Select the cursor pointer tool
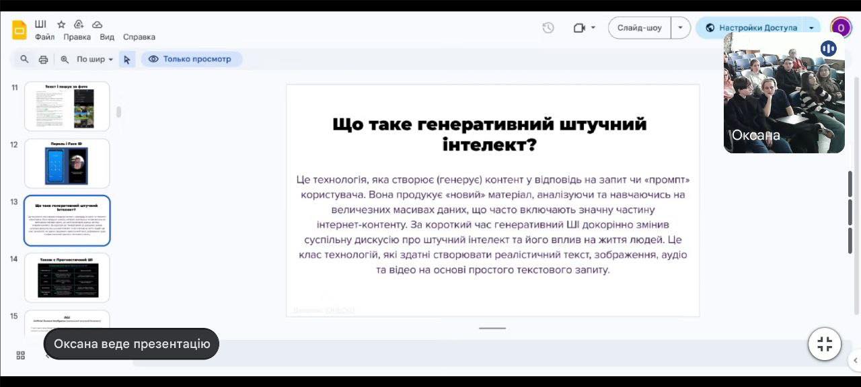 [127, 59]
